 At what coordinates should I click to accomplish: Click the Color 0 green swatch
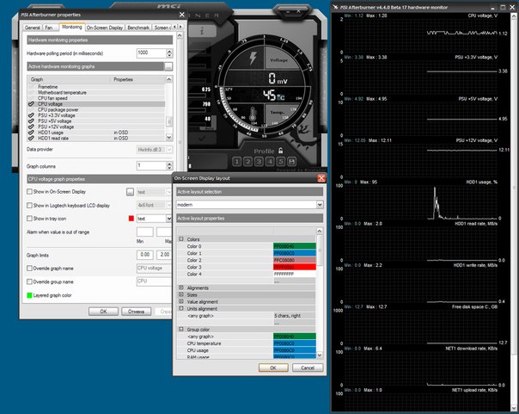tap(295, 246)
